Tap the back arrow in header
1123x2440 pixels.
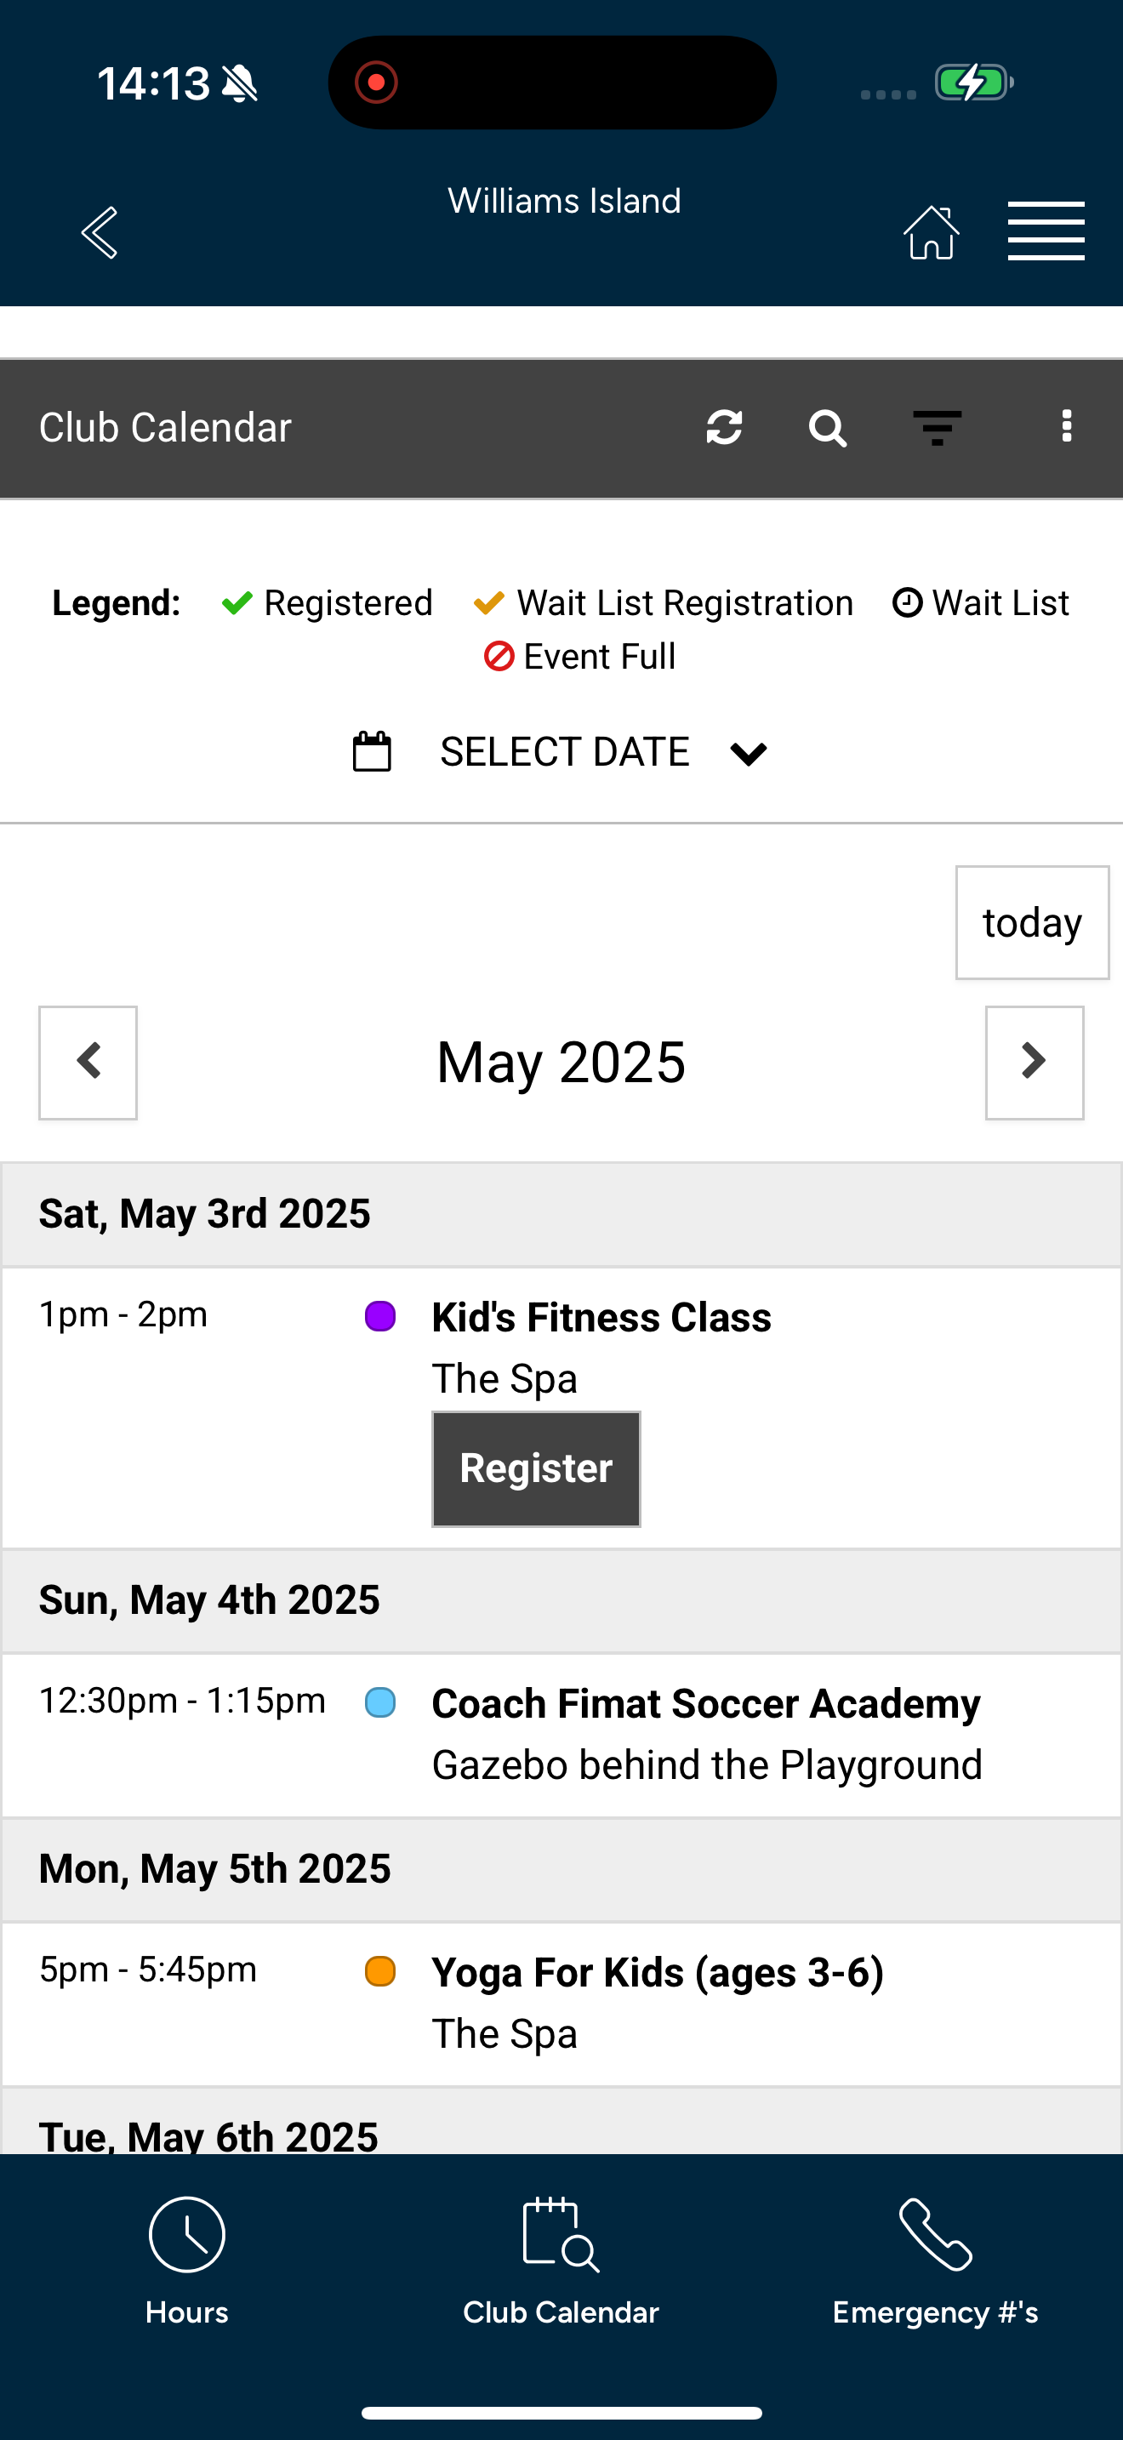coord(100,232)
